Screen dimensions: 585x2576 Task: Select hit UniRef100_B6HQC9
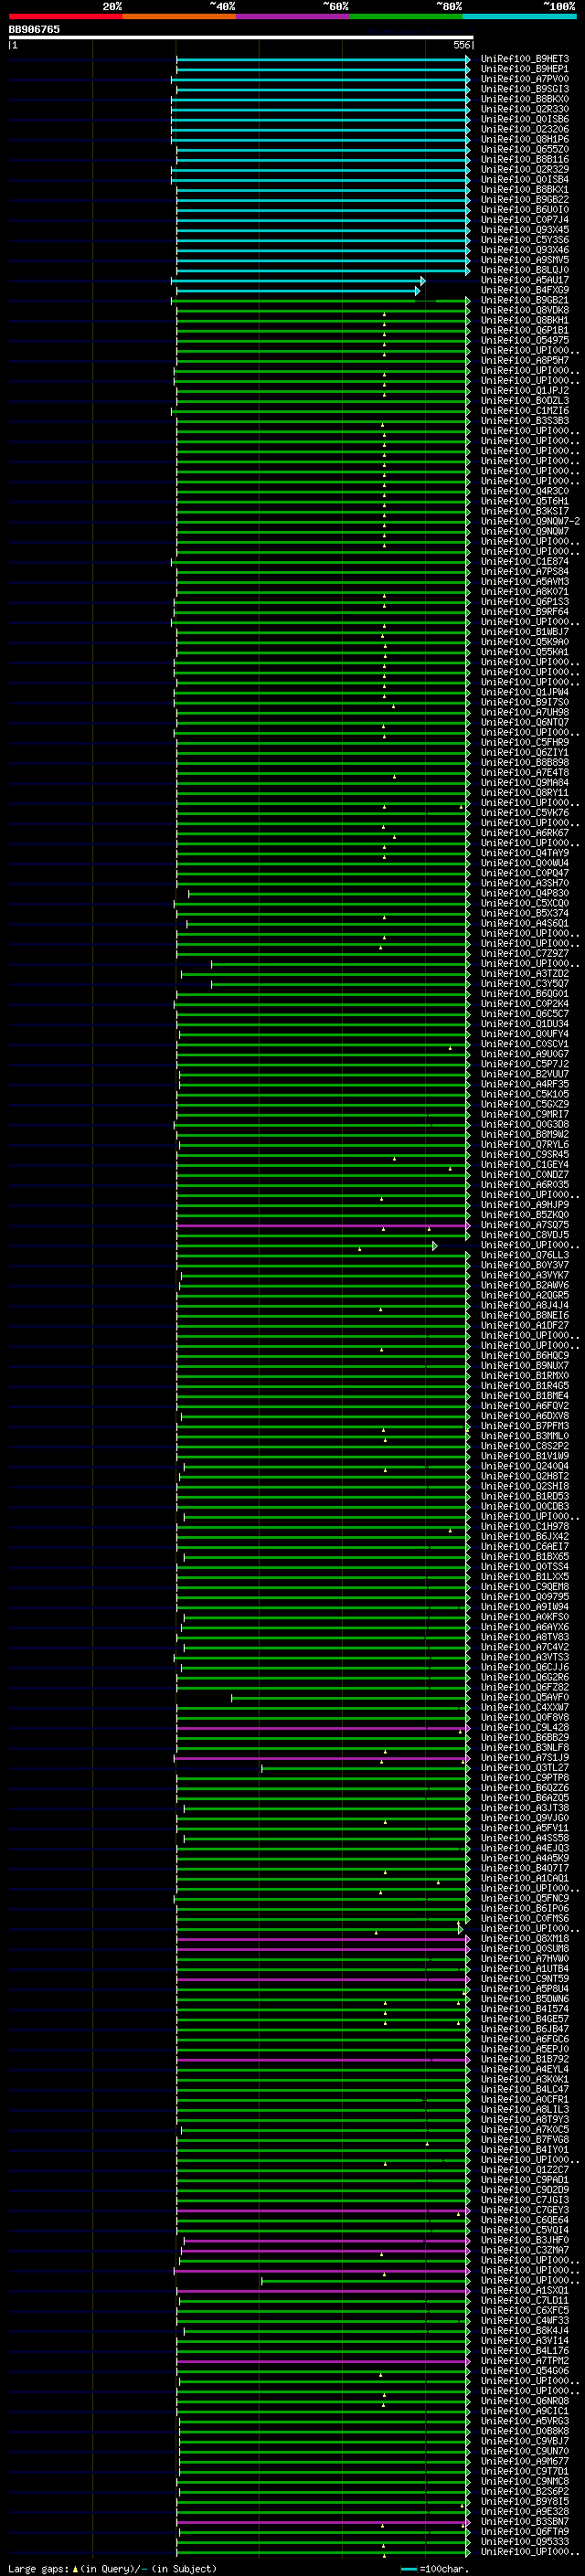525,1355
